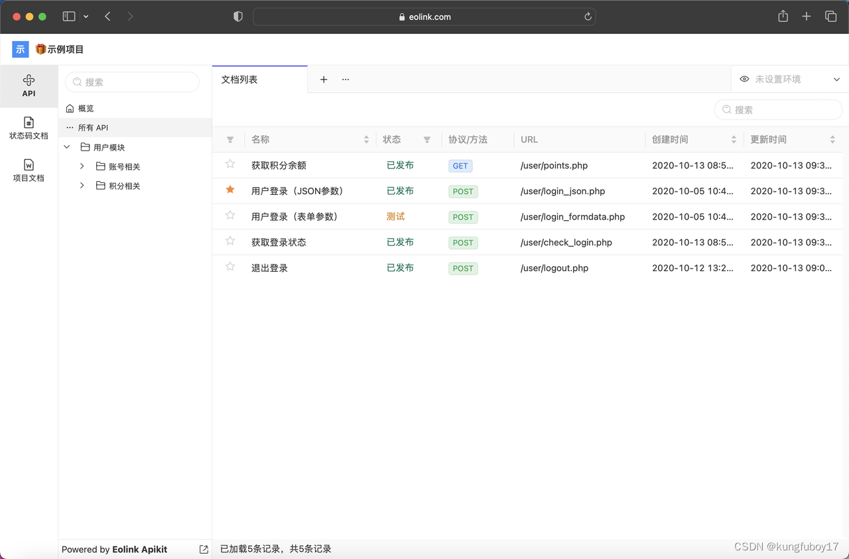Sort by 创建时间 column arrows
The width and height of the screenshot is (849, 559).
click(x=734, y=140)
